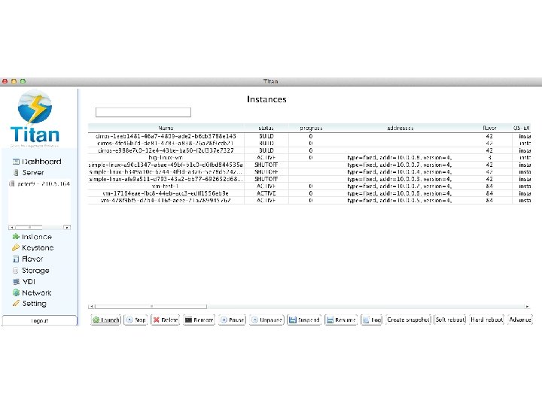This screenshot has width=542, height=406.
Task: Open Setting in the sidebar
Action: coord(34,304)
